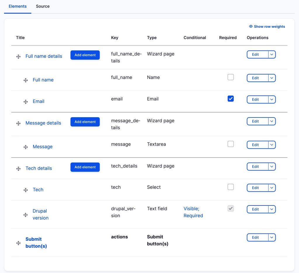Click the Drupal version title link

[x=40, y=214]
